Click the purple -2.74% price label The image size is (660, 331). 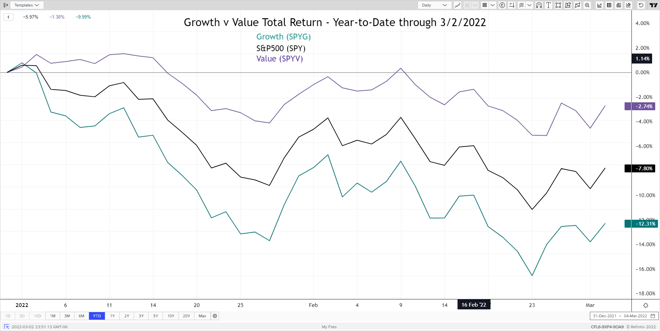point(640,106)
